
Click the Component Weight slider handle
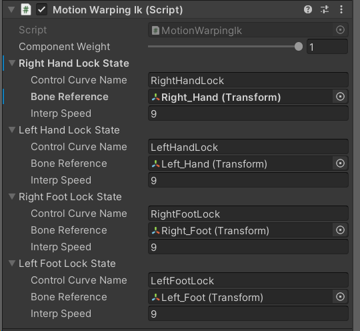299,47
